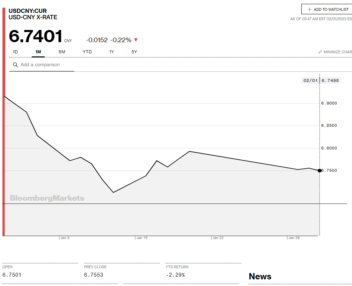Switch to the 1D time range
Viewport: 352px width, 286px height.
pyautogui.click(x=15, y=52)
